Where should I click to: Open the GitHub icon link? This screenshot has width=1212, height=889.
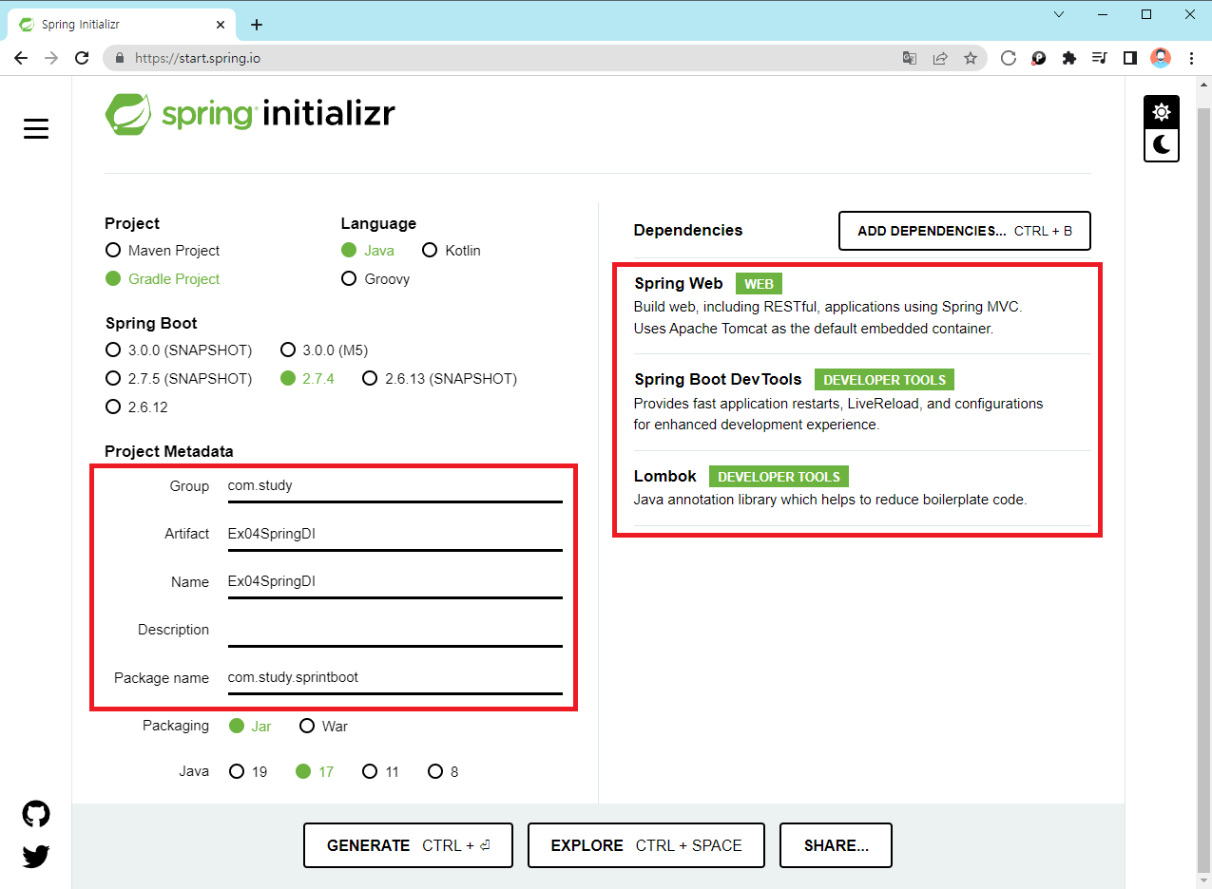coord(36,814)
